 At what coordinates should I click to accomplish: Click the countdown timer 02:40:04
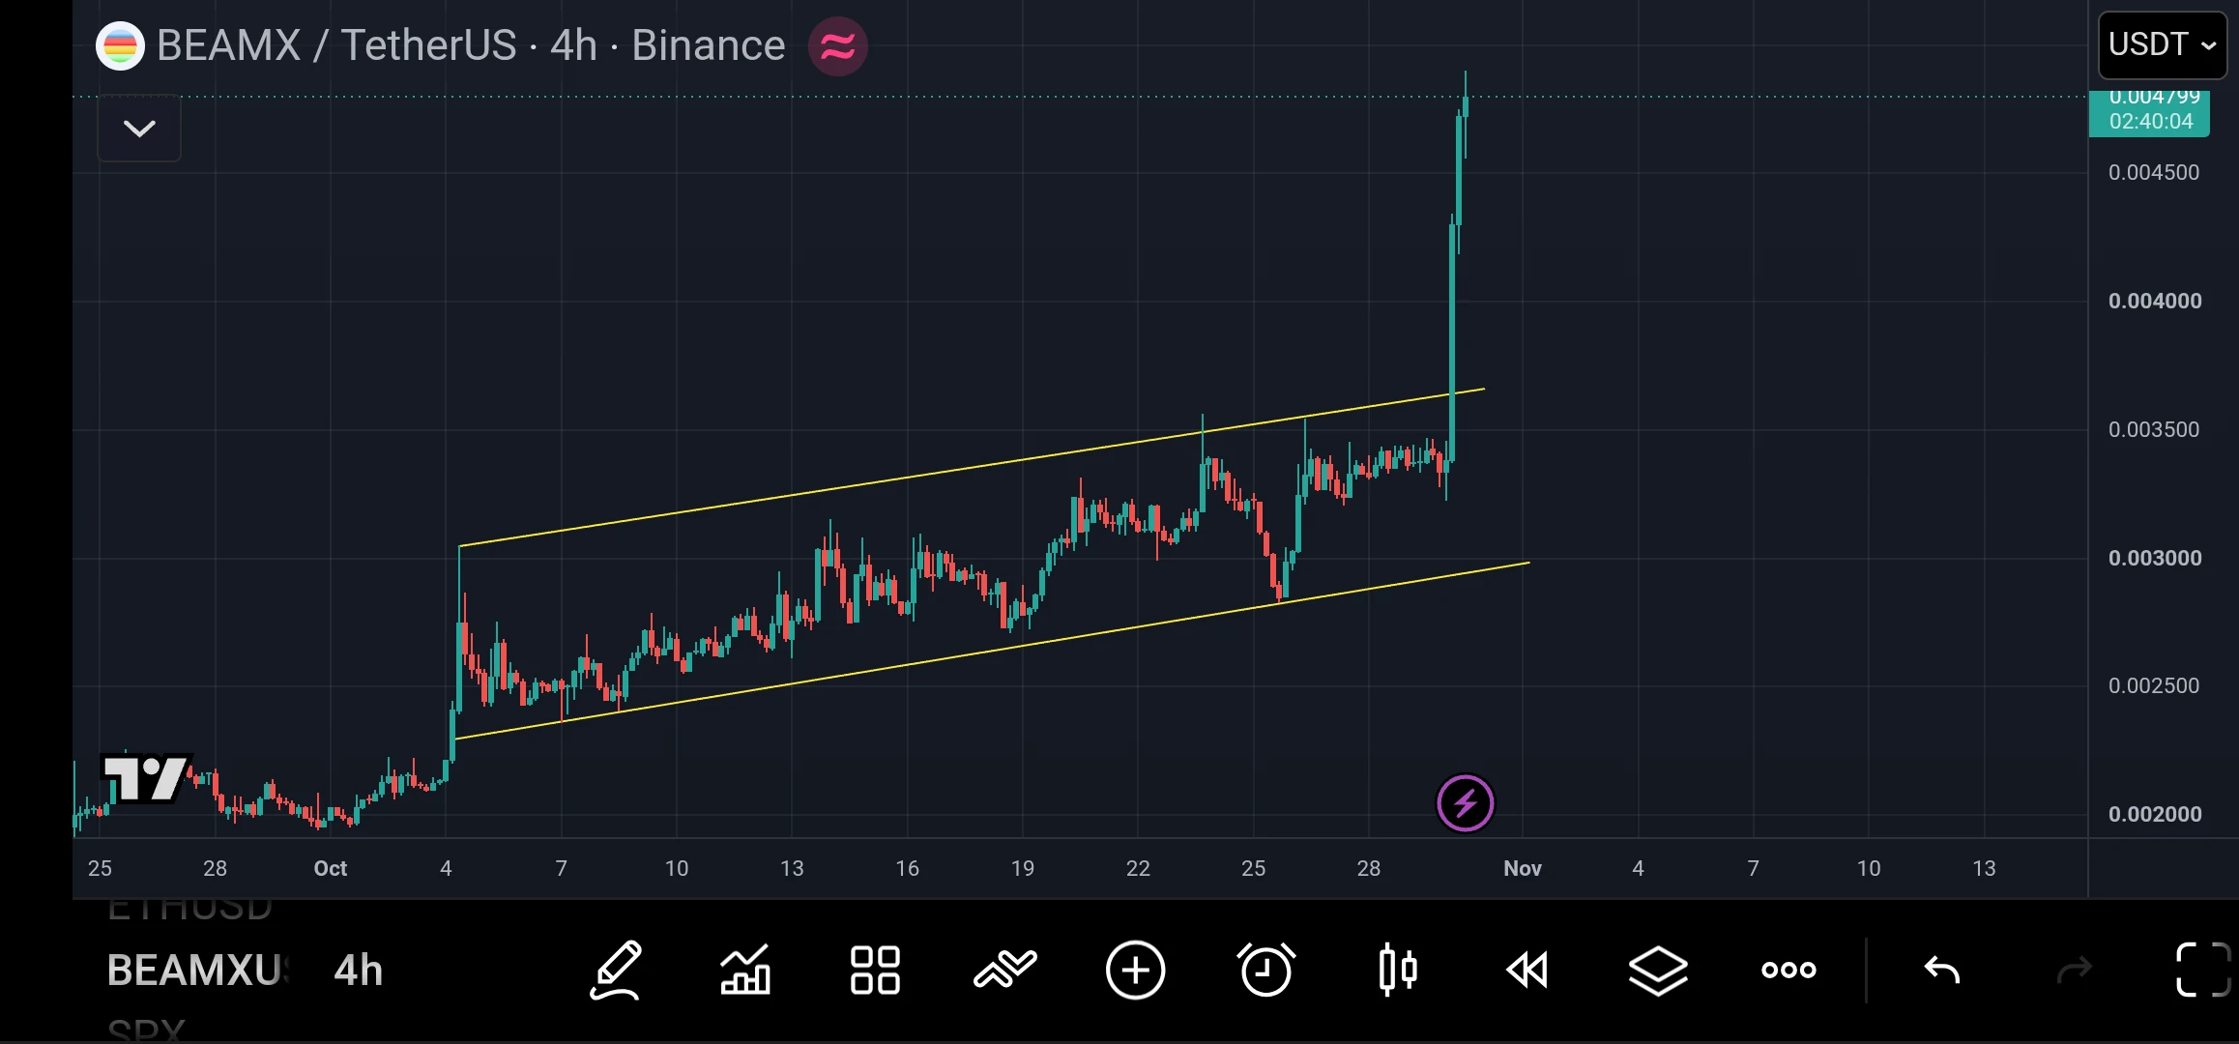click(x=2151, y=121)
